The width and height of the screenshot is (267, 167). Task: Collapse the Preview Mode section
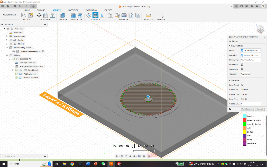click(x=229, y=46)
